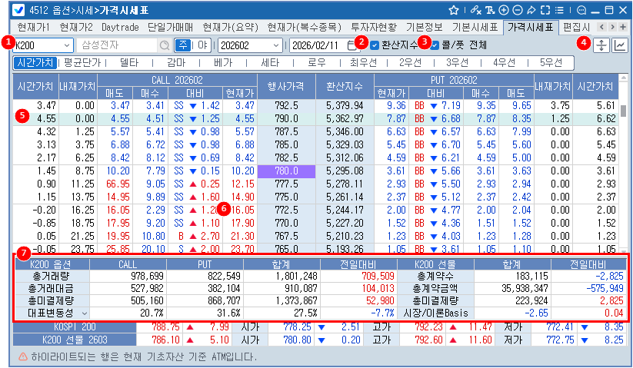Screen dimensions: 633x368
Task: Click the font size Tx icon
Action: [490, 10]
